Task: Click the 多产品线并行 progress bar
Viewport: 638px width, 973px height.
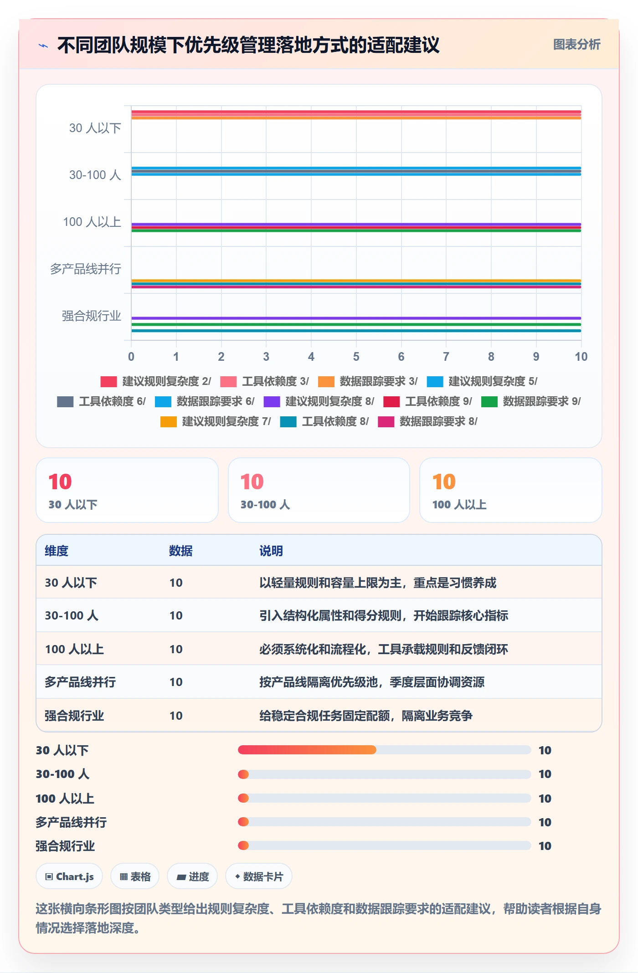Action: pos(384,822)
